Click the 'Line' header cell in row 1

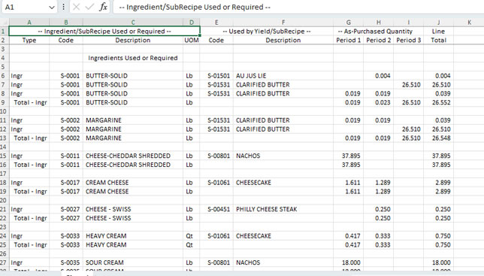click(x=438, y=31)
